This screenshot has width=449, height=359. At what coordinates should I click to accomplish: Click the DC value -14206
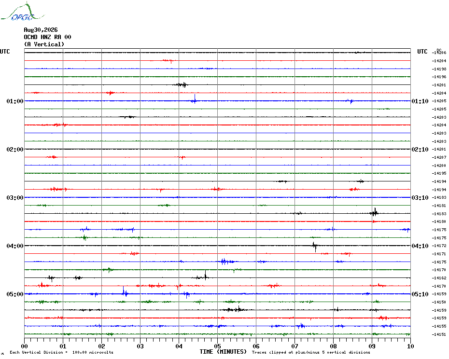(x=439, y=53)
